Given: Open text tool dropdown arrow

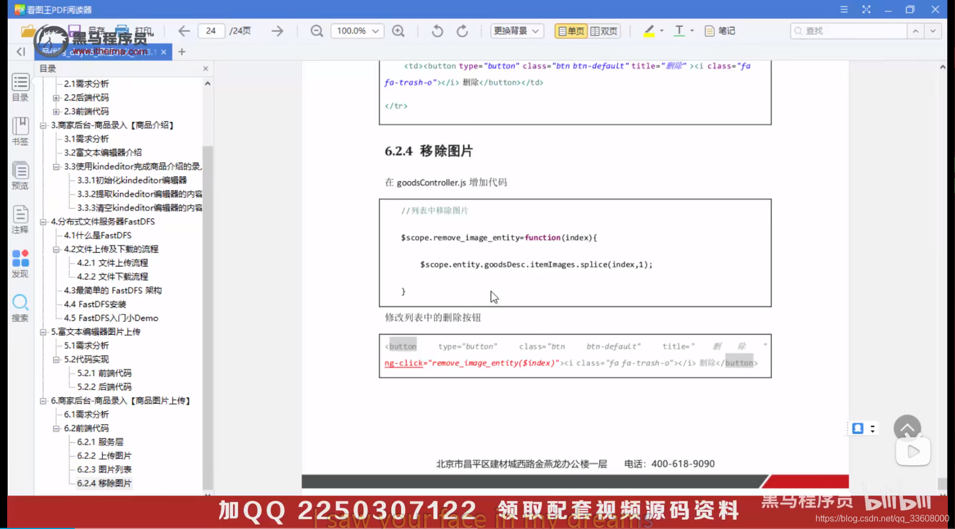Looking at the screenshot, I should [x=692, y=31].
